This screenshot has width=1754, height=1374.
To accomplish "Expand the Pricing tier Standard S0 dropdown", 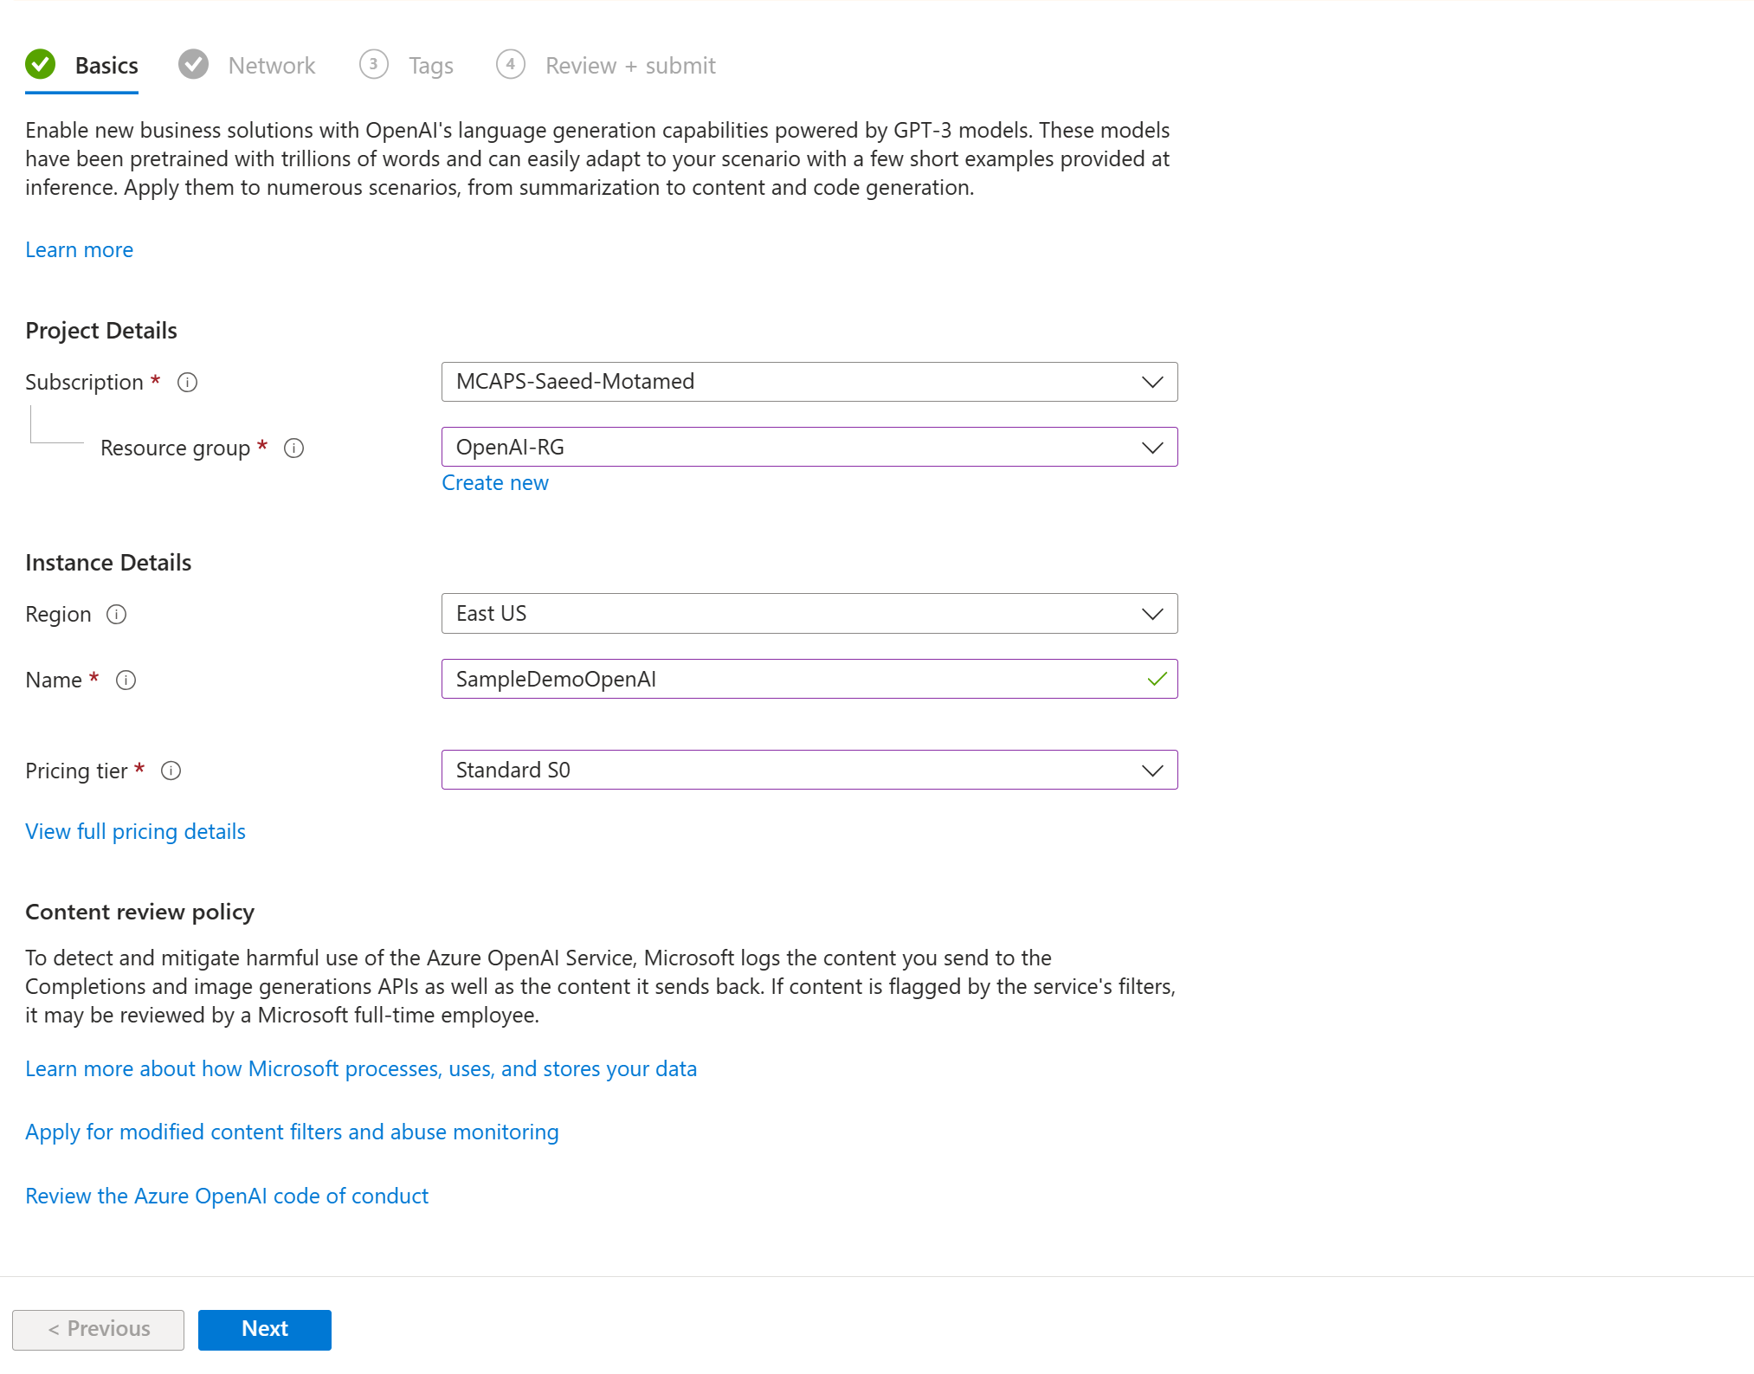I will point(809,770).
